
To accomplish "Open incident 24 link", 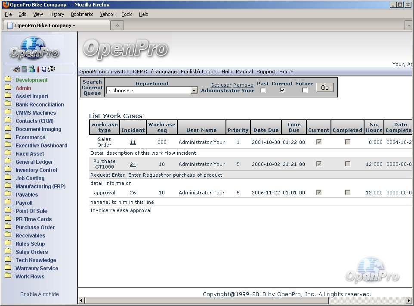I will tap(133, 164).
